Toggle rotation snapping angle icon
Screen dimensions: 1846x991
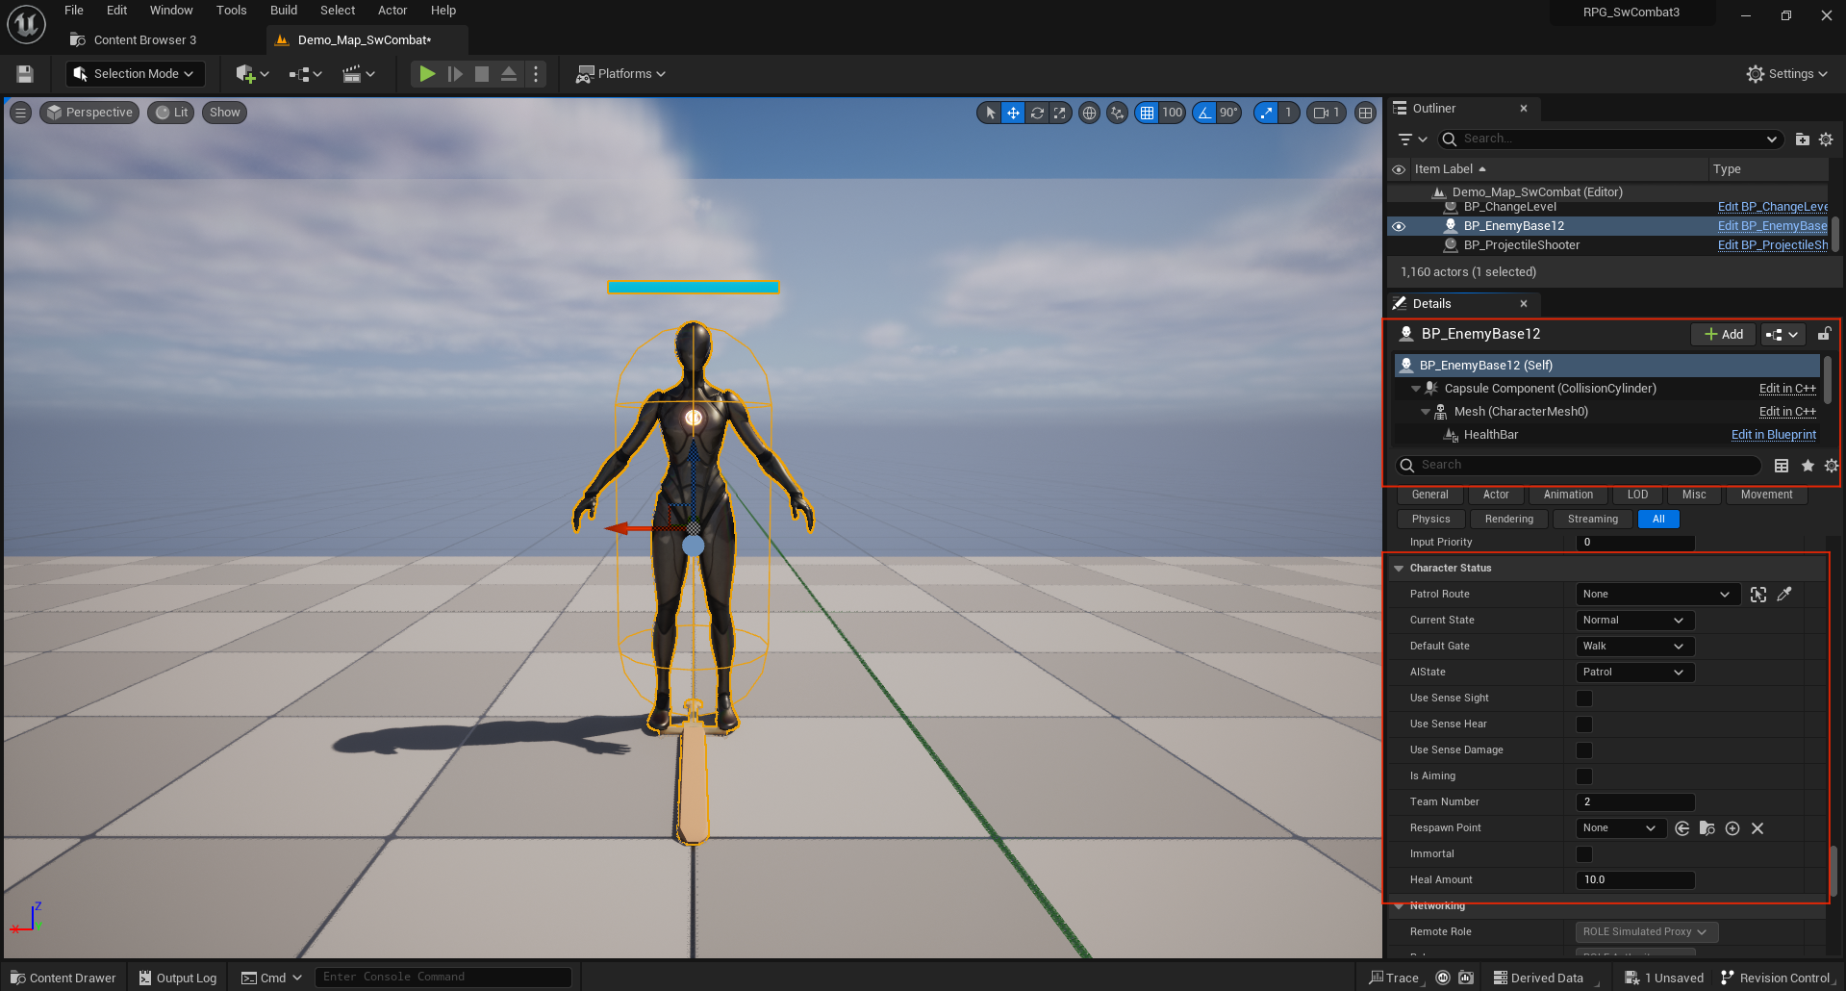click(x=1204, y=113)
